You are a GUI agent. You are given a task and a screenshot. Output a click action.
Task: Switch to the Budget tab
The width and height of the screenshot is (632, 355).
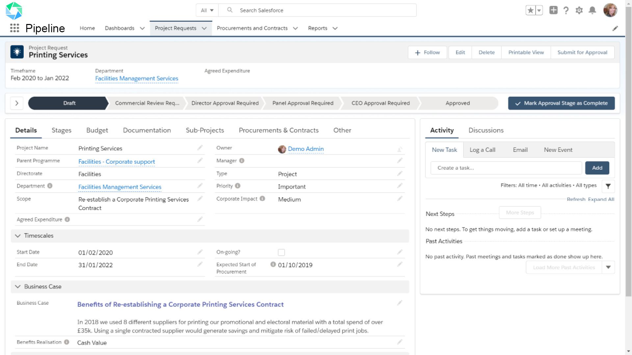[97, 130]
